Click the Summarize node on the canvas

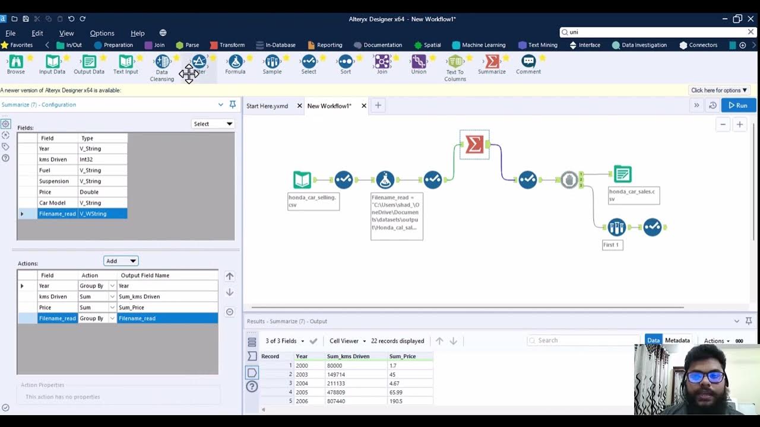(x=474, y=144)
